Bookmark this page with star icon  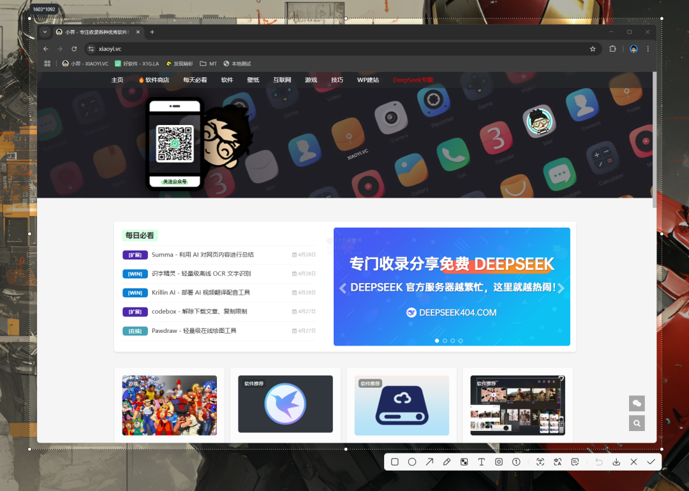point(593,48)
